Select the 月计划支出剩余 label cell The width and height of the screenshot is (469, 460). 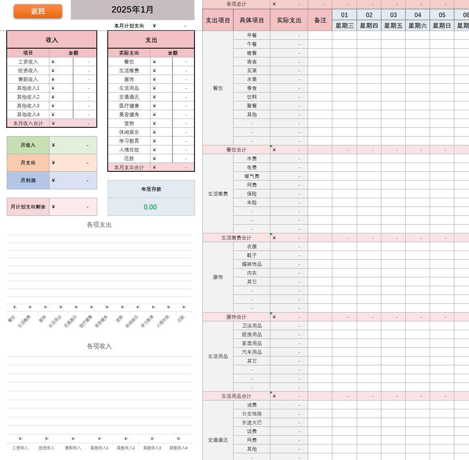(28, 207)
